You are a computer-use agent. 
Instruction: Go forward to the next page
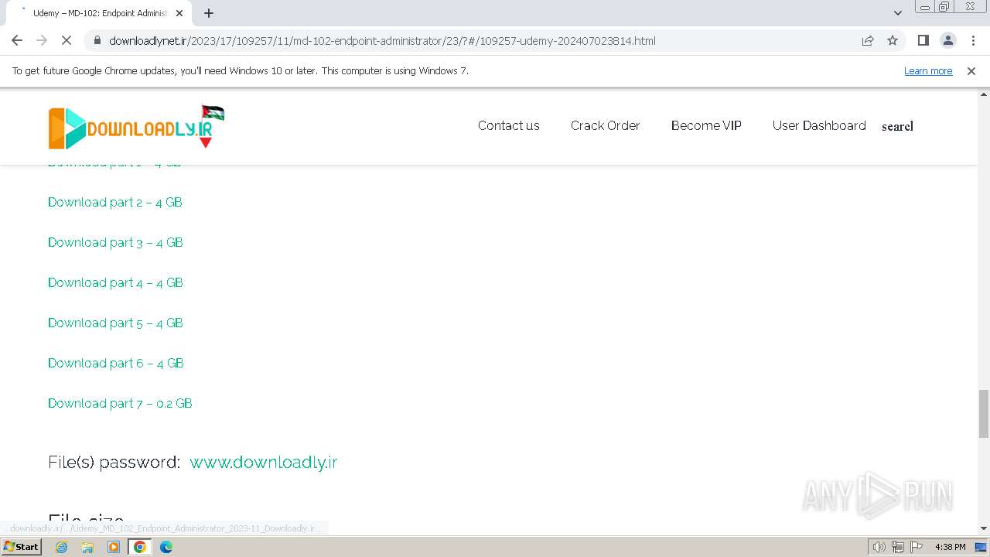[42, 40]
